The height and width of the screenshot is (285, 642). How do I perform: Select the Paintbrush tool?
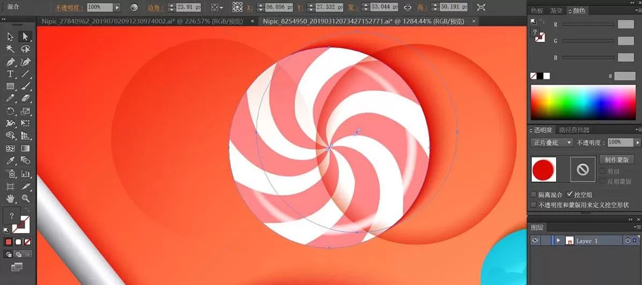pyautogui.click(x=25, y=86)
